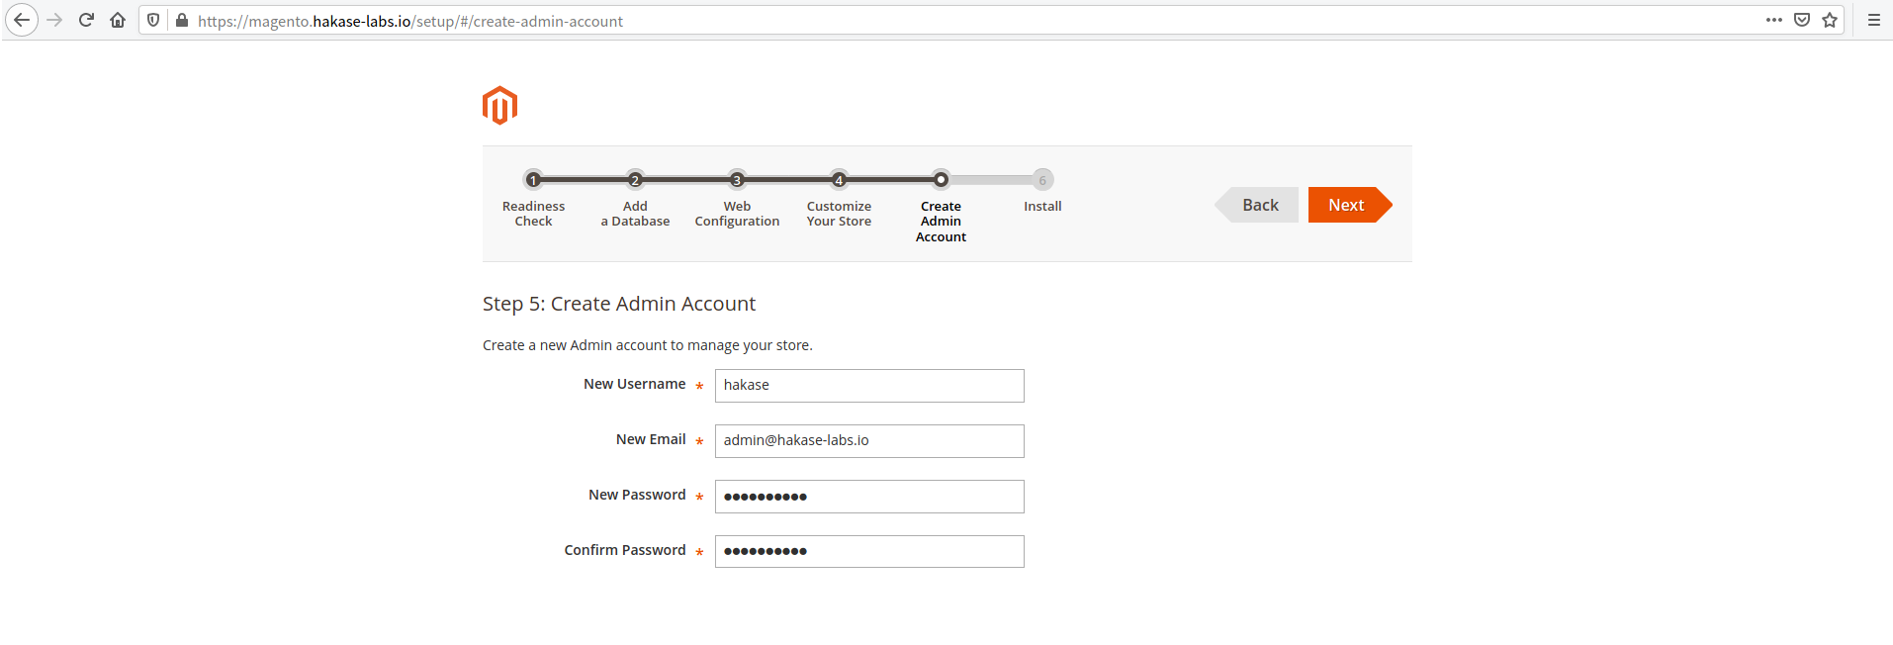
Task: Click the padlock site security icon
Action: (182, 20)
